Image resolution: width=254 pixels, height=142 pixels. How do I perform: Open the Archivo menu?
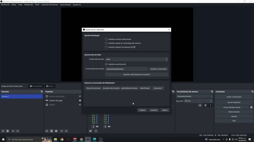tap(5, 5)
